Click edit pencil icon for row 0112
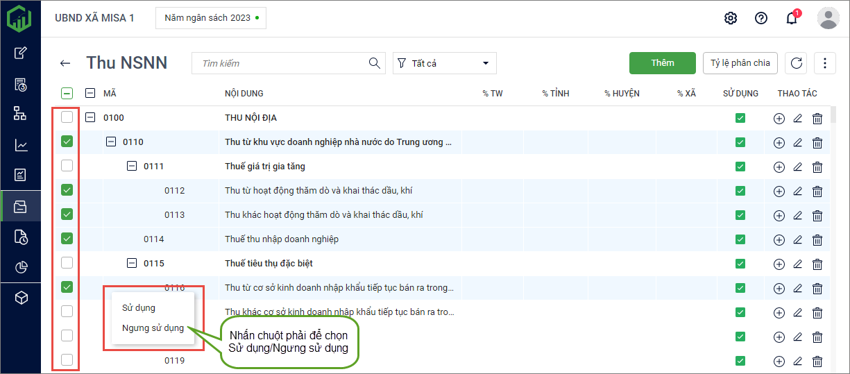The width and height of the screenshot is (850, 374). tap(797, 191)
